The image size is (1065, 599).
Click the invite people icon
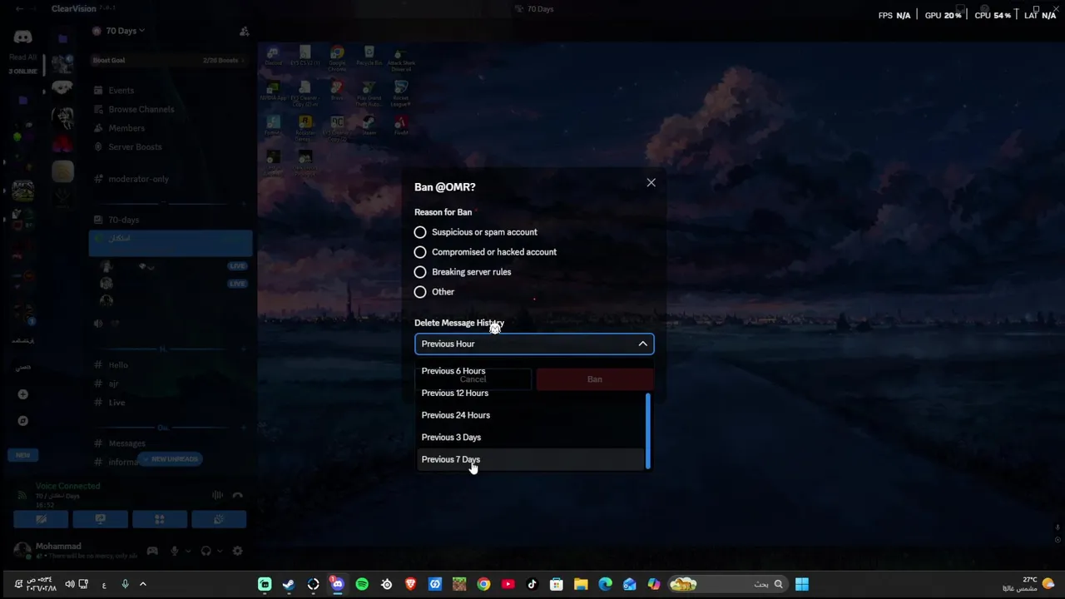tap(244, 31)
